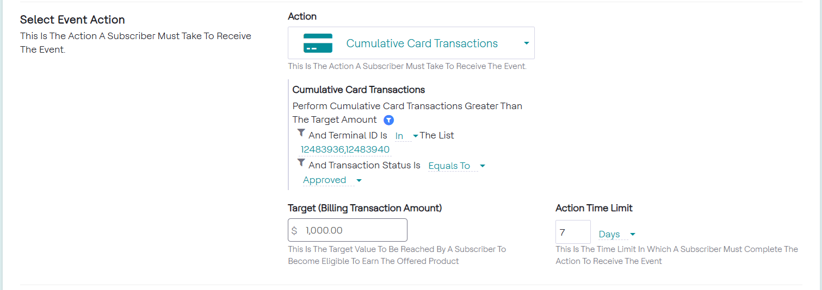Focus the Target billing amount field
Screen dimensions: 822x290
(x=354, y=230)
